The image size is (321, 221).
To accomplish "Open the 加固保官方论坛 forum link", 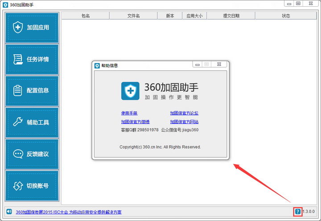I will pyautogui.click(x=184, y=113).
